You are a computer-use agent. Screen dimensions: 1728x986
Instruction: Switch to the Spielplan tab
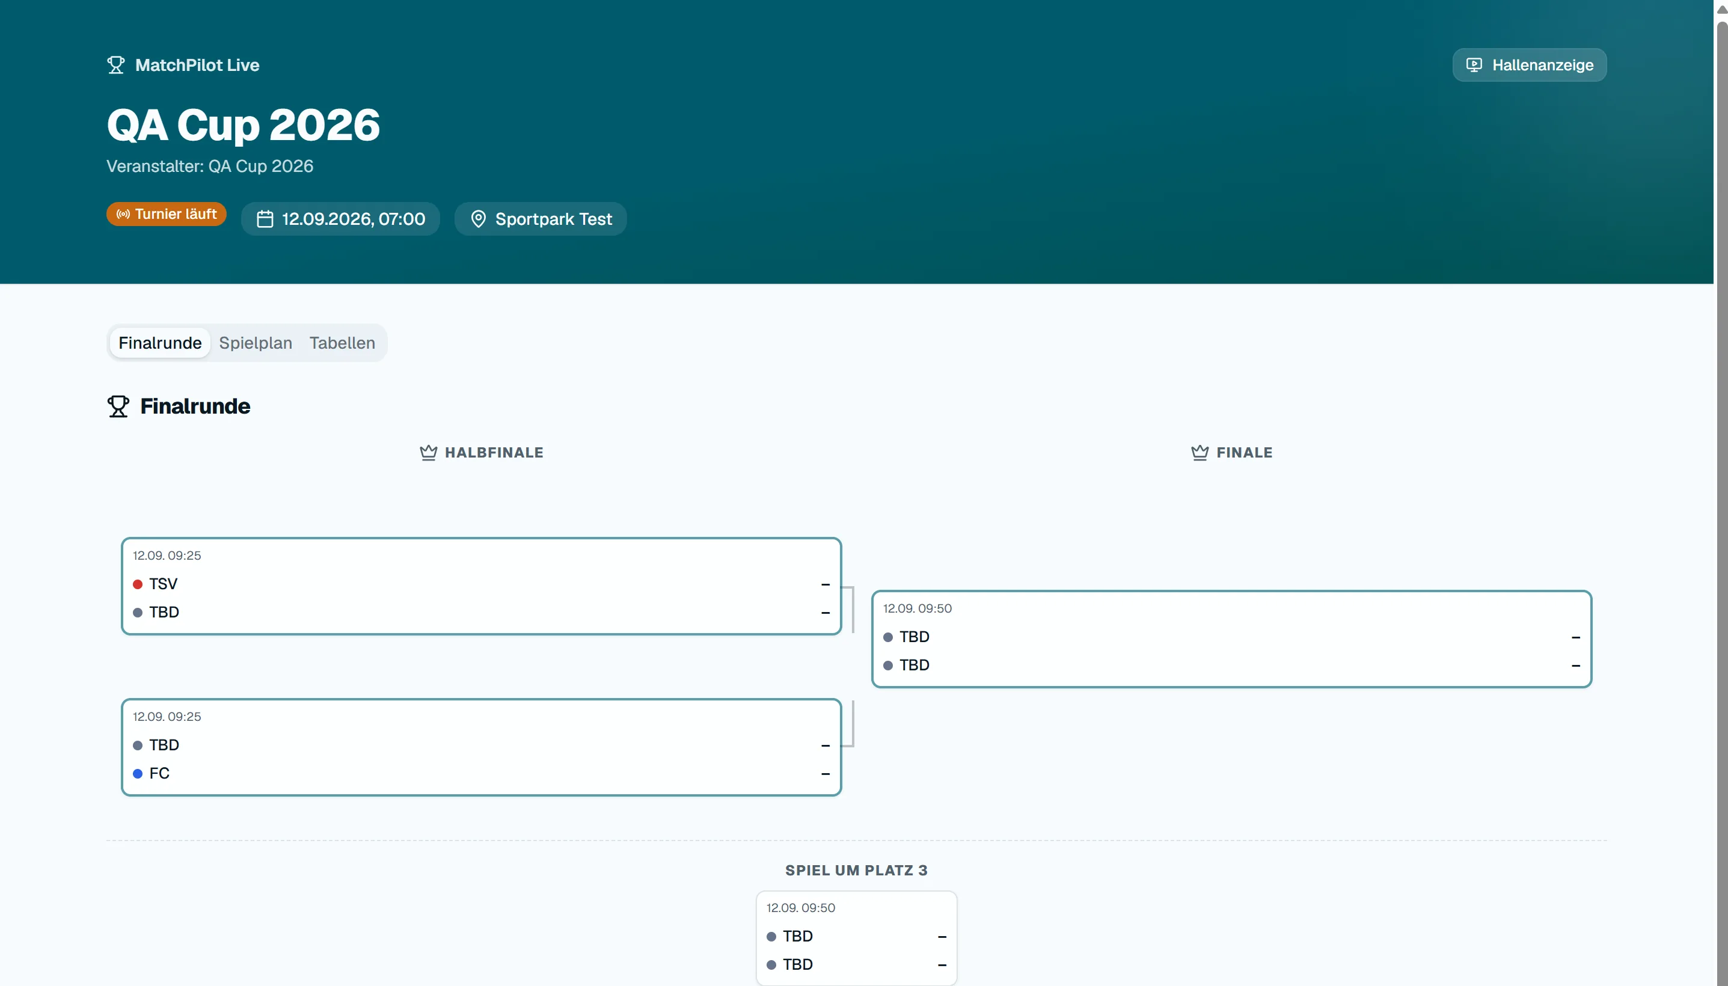(x=256, y=343)
